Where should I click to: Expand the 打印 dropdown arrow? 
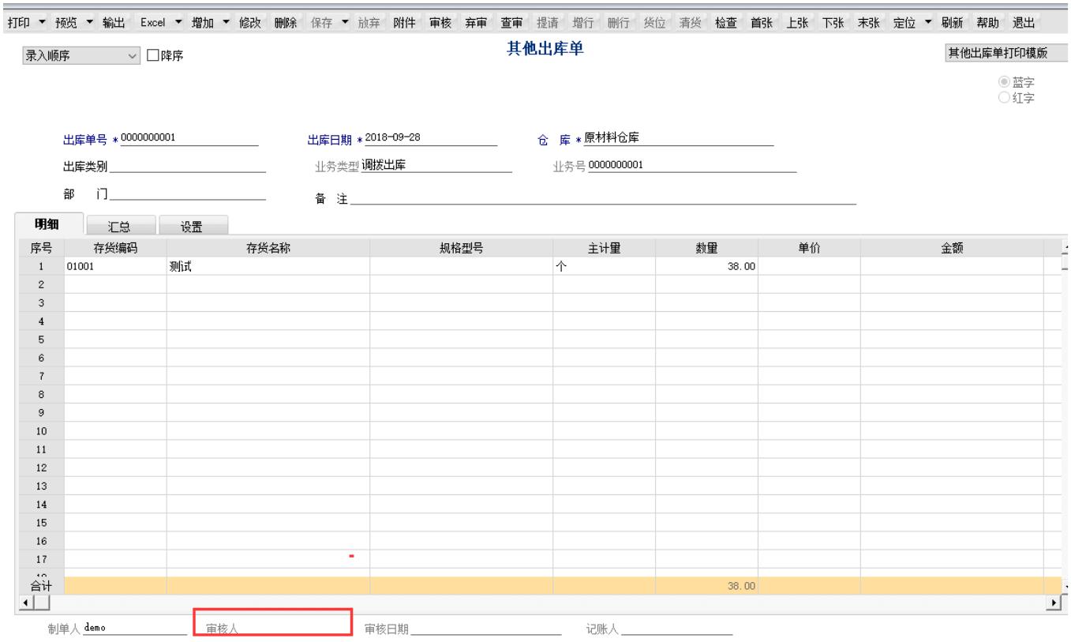(43, 22)
